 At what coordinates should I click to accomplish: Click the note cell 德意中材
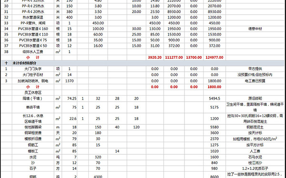coord(255,28)
